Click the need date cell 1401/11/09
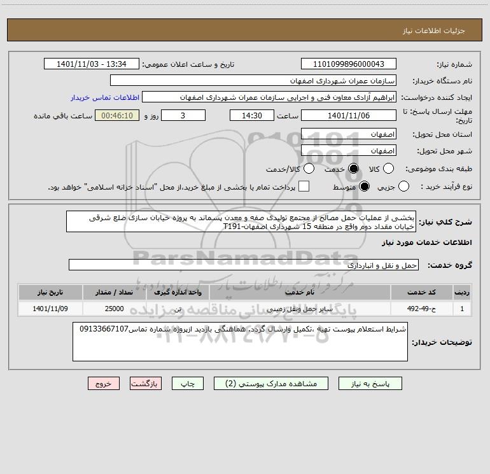490x474 pixels. click(50, 309)
